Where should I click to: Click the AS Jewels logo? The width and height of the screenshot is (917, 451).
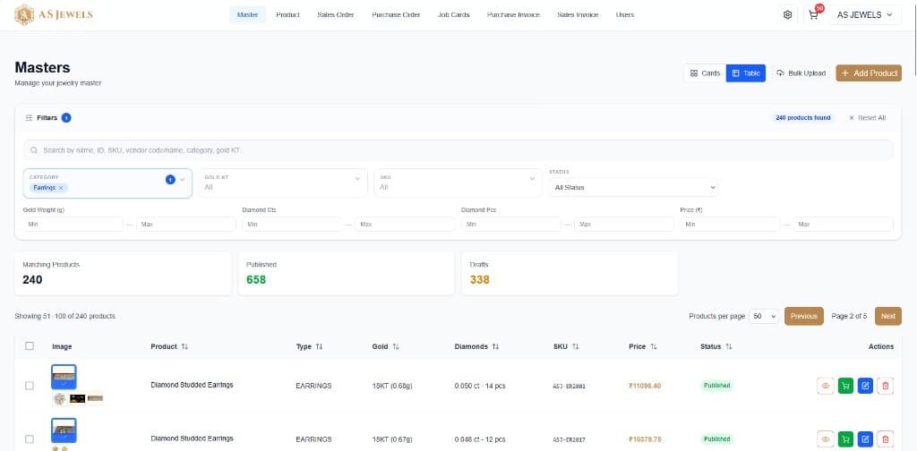53,15
